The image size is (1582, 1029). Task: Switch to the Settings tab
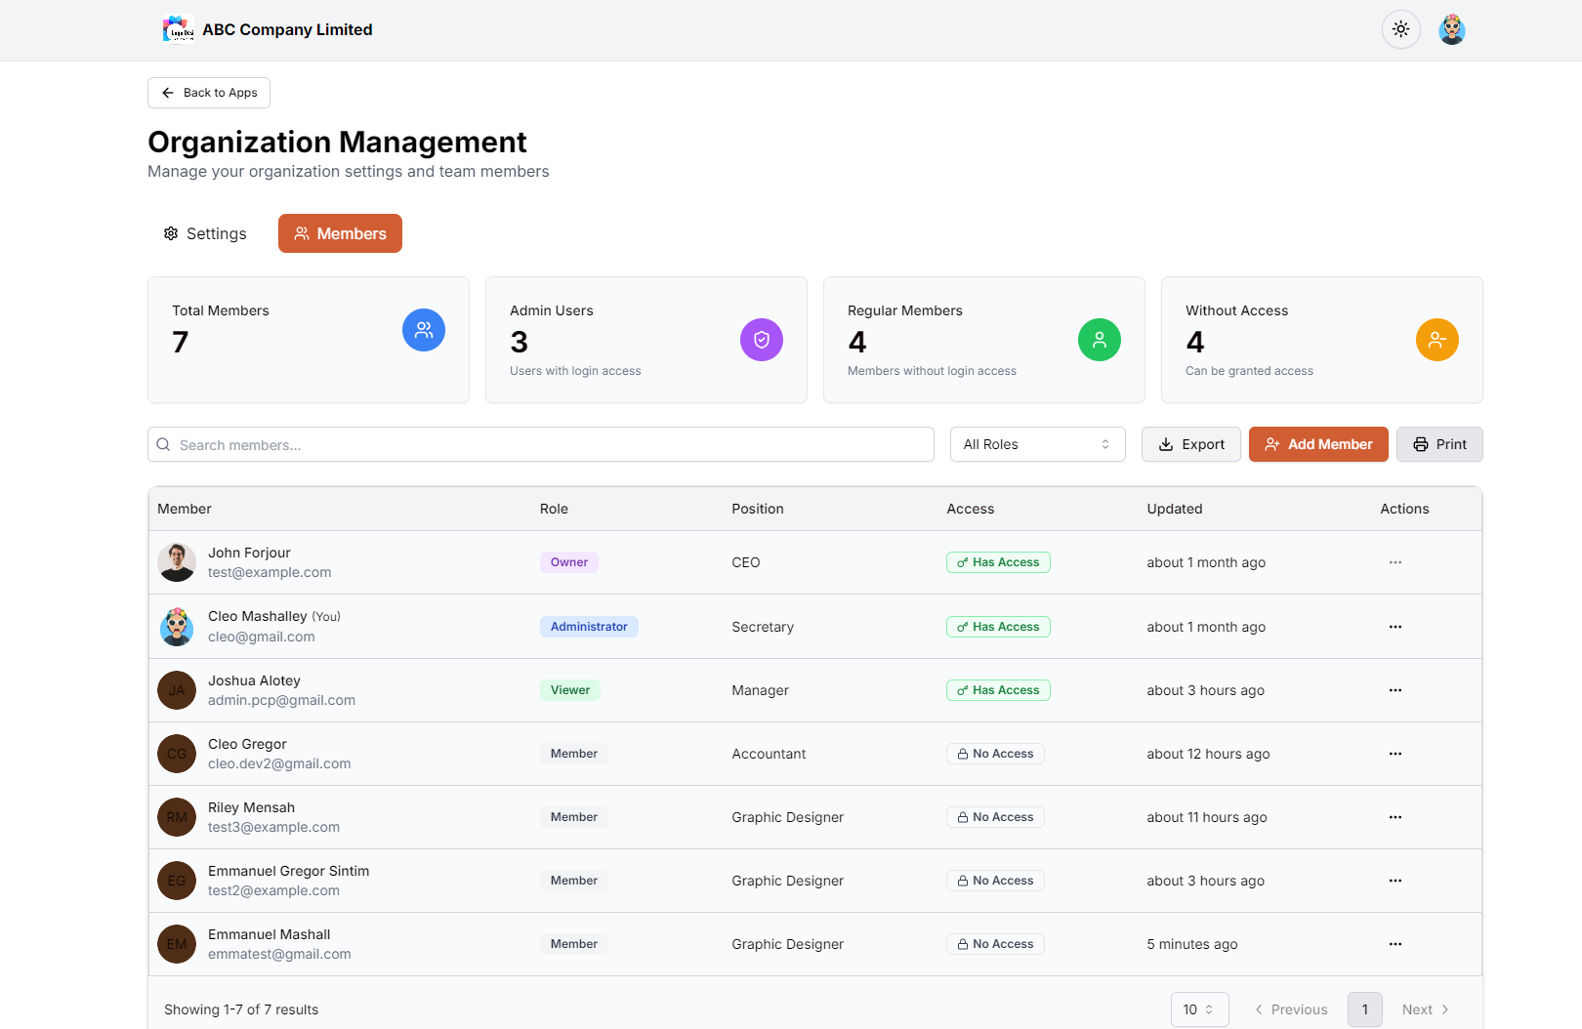[x=205, y=233]
